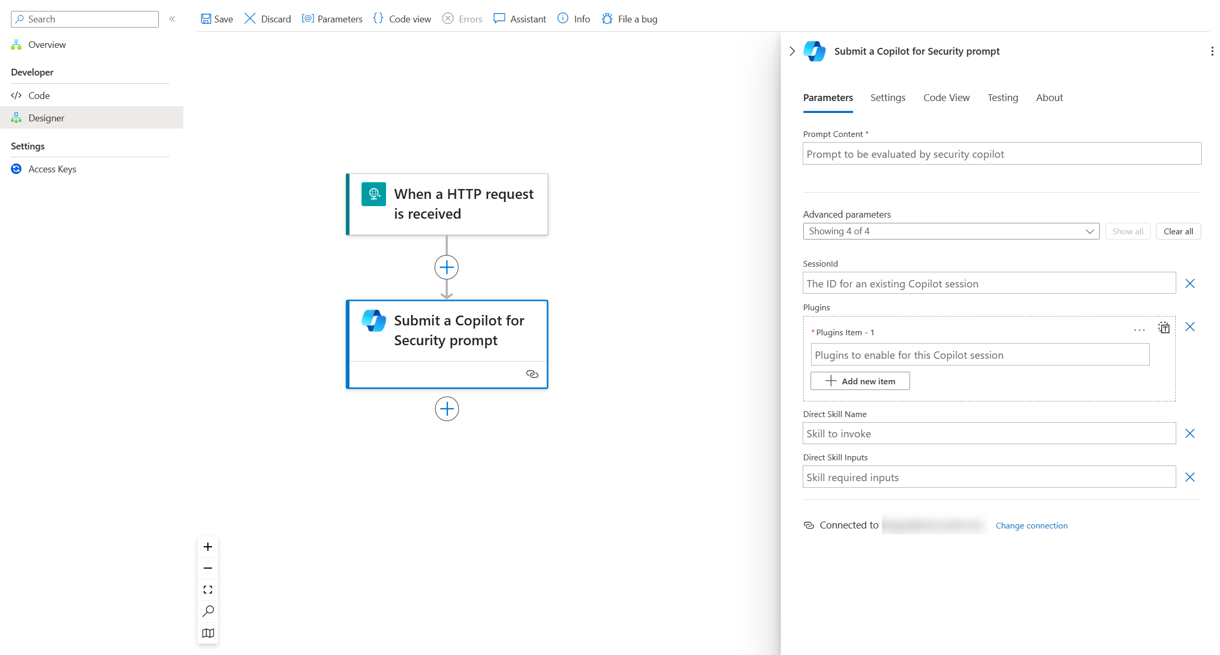Click Add new item button
This screenshot has height=655, width=1220.
coord(860,381)
